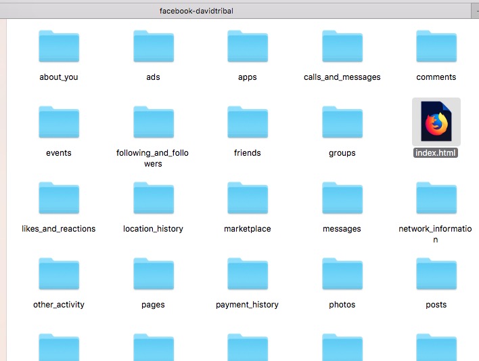Open the location_history folder icon
The height and width of the screenshot is (361, 479).
(154, 198)
